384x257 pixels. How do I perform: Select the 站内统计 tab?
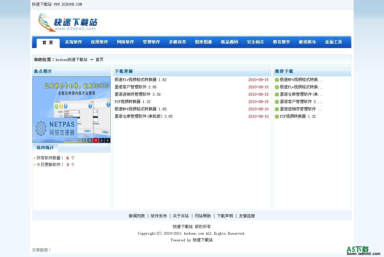[x=45, y=148]
